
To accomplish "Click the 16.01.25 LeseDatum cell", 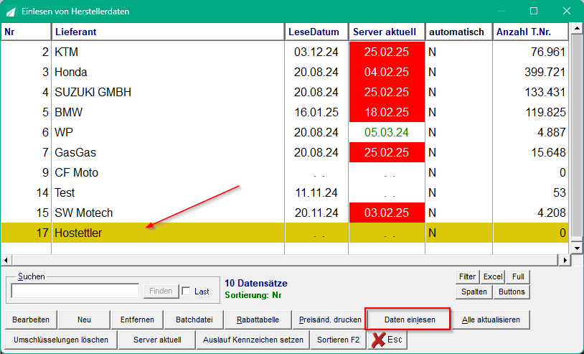I will tap(316, 112).
